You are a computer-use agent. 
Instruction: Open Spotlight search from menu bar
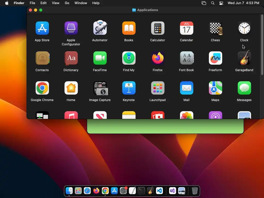213,3
